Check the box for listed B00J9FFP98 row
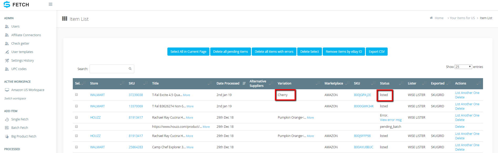The width and height of the screenshot is (498, 153). pyautogui.click(x=76, y=136)
